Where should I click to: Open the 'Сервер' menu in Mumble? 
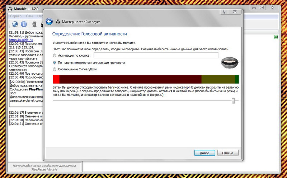coord(16,16)
